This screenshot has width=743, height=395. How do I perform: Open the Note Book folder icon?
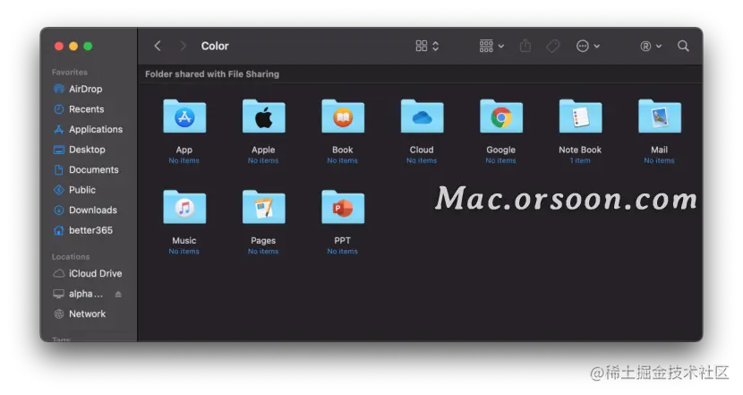(x=580, y=116)
